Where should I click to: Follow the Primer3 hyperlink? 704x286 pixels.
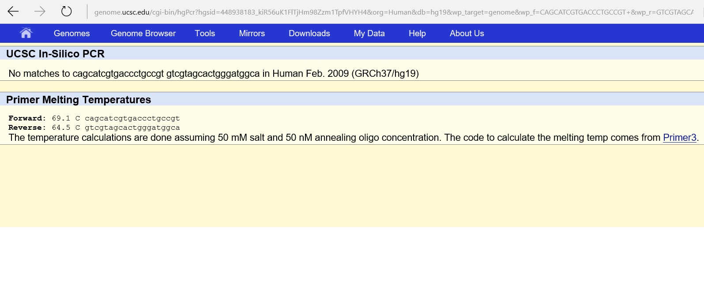pyautogui.click(x=679, y=138)
